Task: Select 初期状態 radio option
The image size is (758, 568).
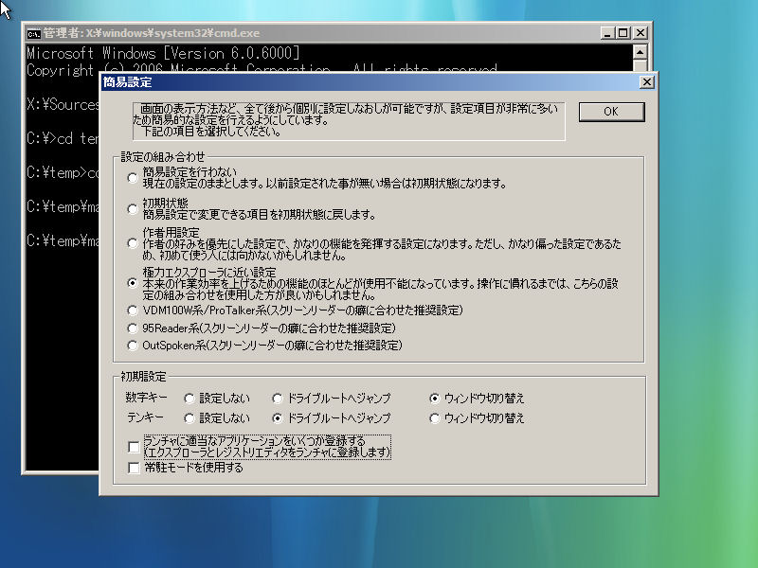Action: point(133,209)
